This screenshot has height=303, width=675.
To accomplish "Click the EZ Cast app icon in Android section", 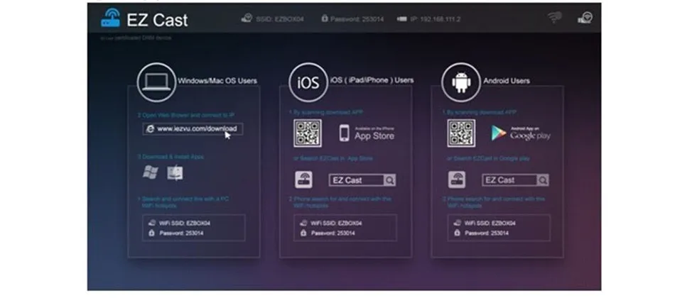I will click(457, 180).
